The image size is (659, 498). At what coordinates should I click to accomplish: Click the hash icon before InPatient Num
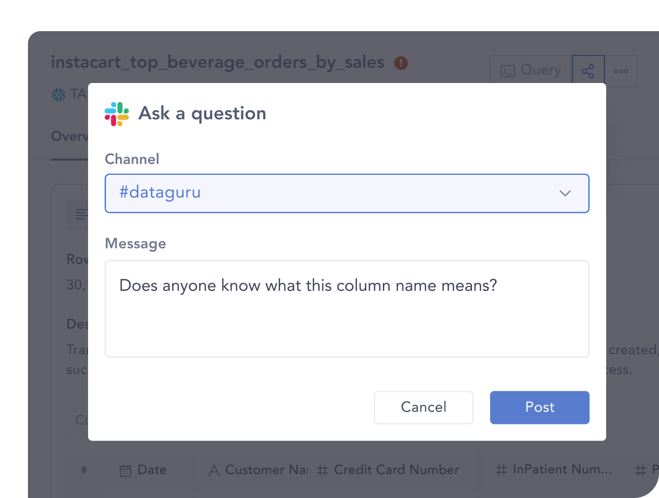point(501,471)
